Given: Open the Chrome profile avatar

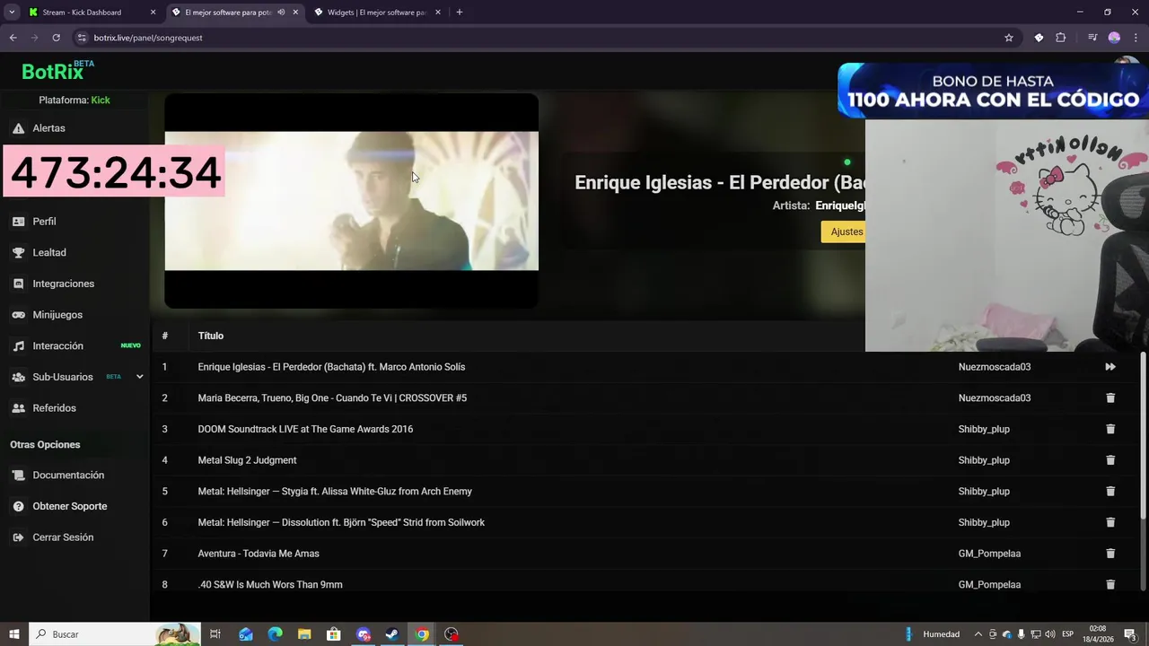Looking at the screenshot, I should tap(1114, 38).
